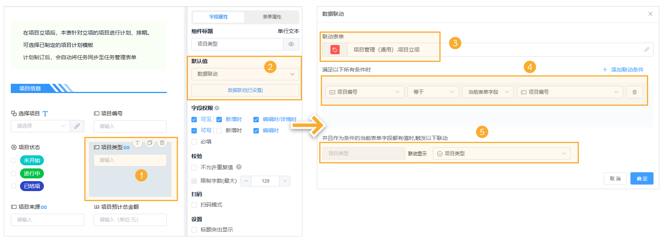Delete the 项目类型 field with trash icon
Image resolution: width=667 pixels, height=243 pixels.
pos(162,143)
